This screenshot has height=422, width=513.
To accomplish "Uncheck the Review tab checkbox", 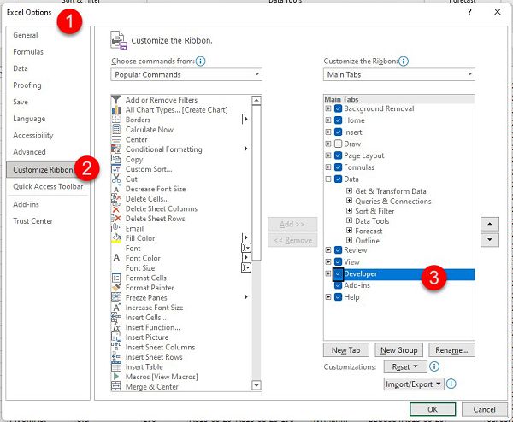I will [338, 250].
